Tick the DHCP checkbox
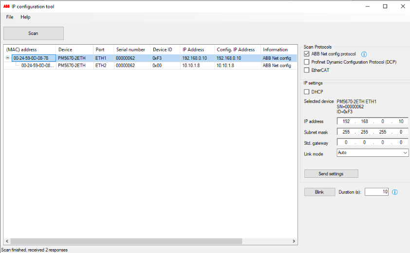410x253 pixels. tap(307, 92)
